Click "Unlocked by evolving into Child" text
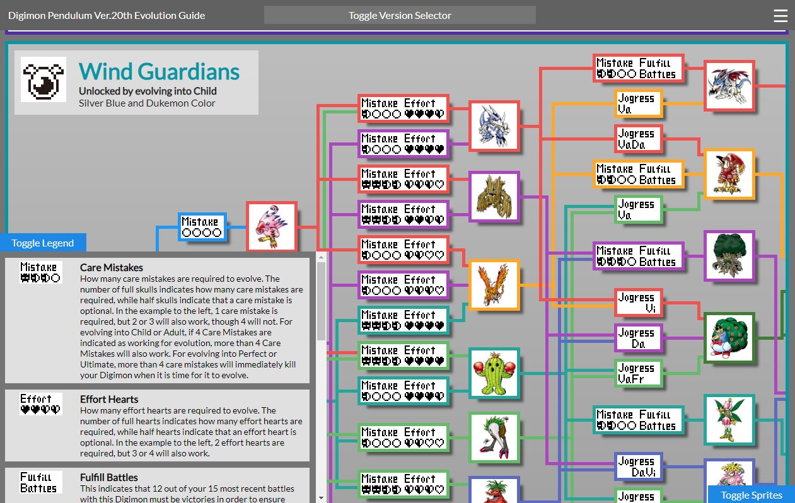The image size is (795, 503). (x=148, y=91)
